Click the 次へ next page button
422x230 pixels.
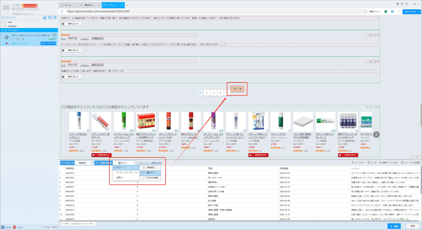tap(237, 89)
